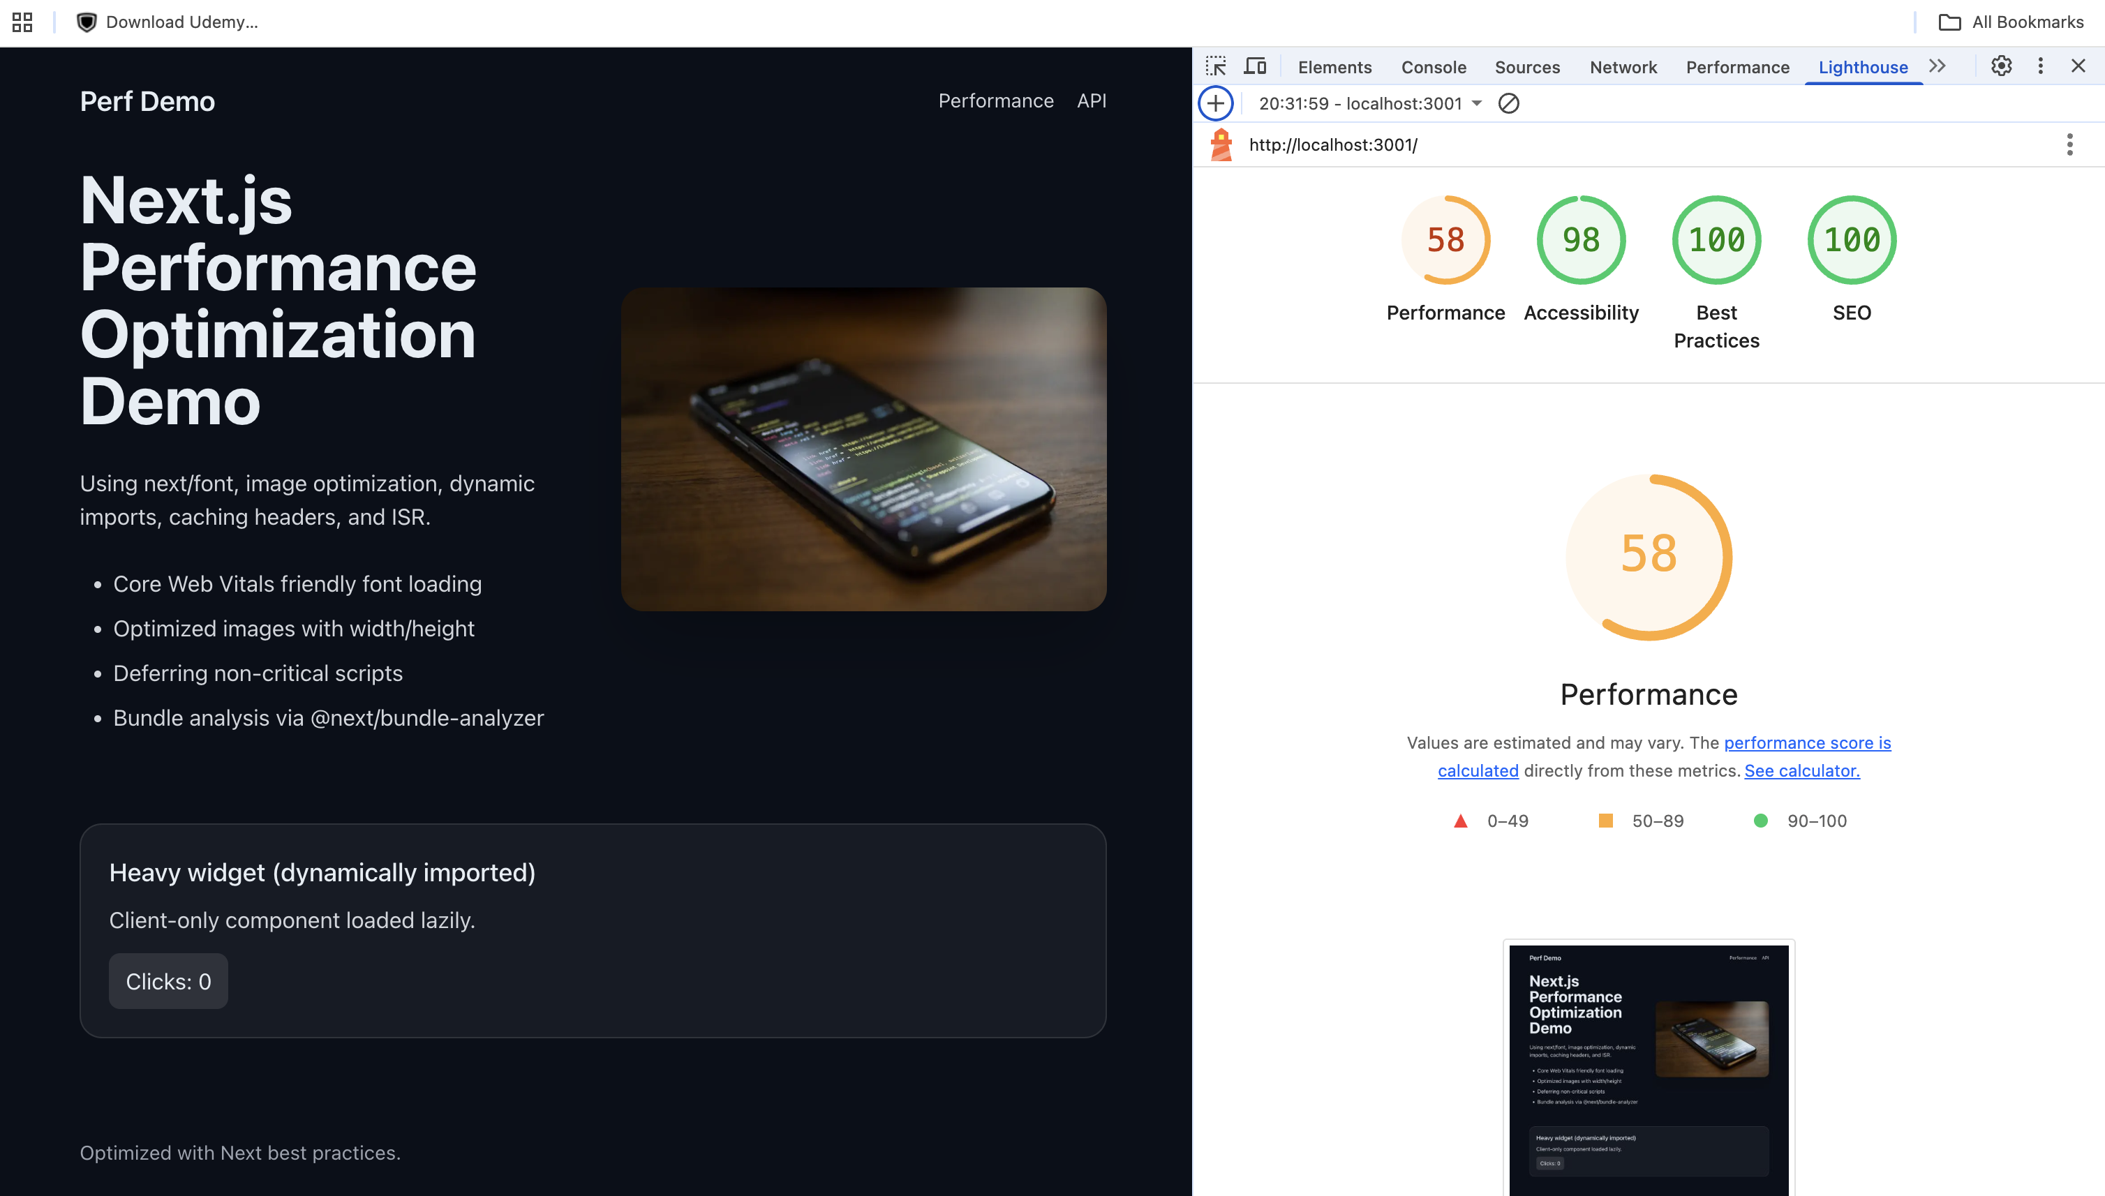Switch to the Sources tab
This screenshot has width=2105, height=1196.
click(1527, 68)
